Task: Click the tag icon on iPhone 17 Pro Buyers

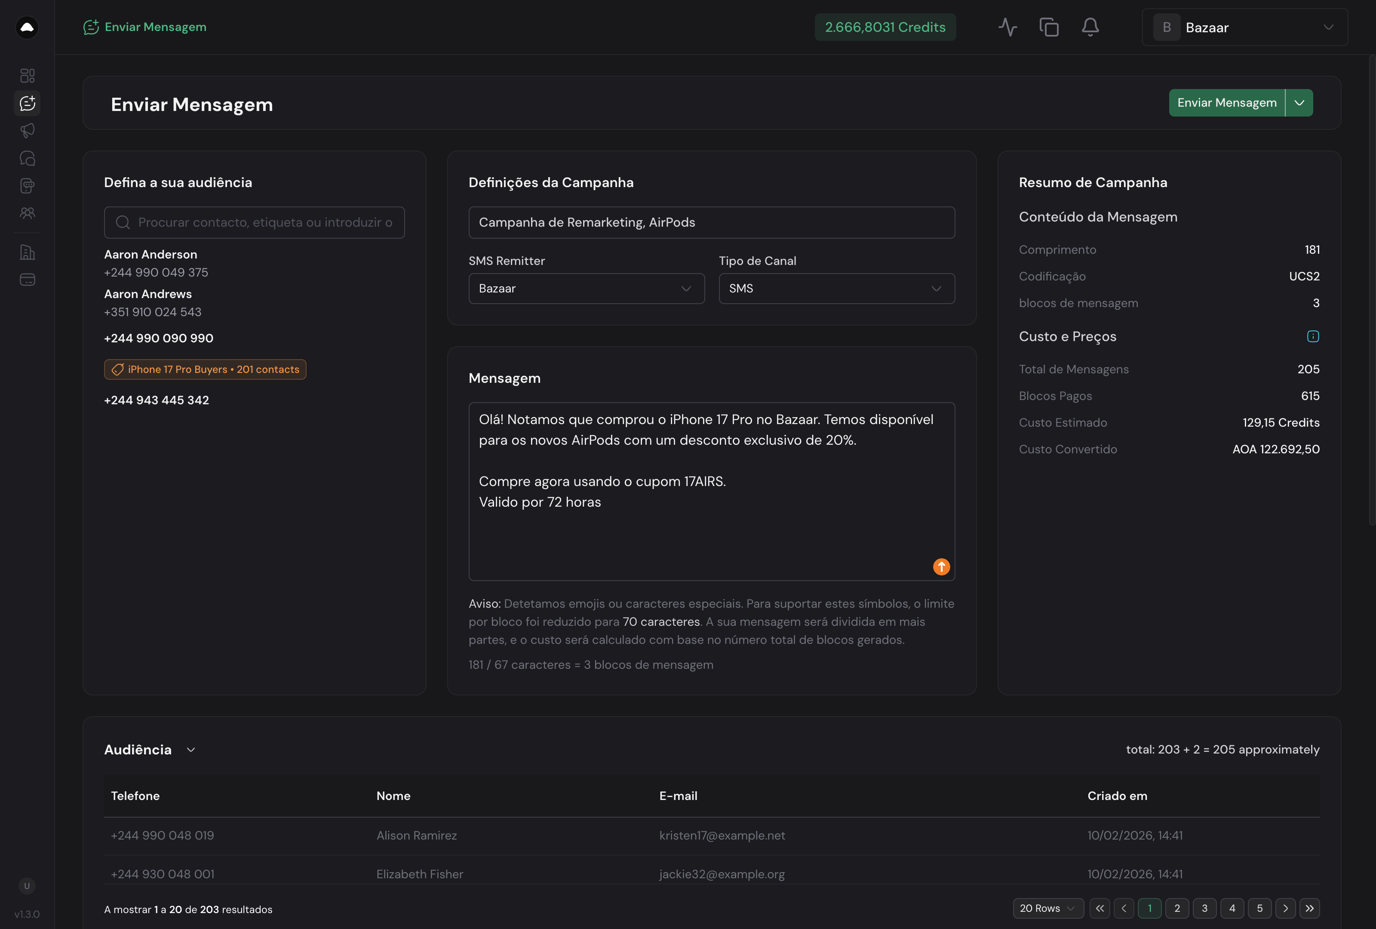Action: pos(117,369)
